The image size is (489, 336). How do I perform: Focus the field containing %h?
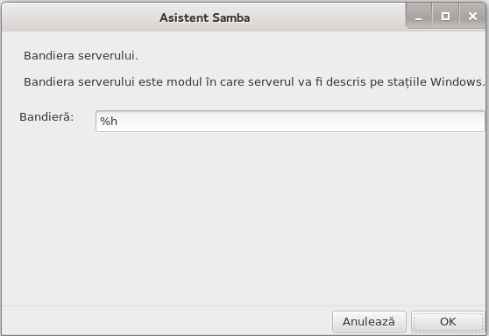290,121
